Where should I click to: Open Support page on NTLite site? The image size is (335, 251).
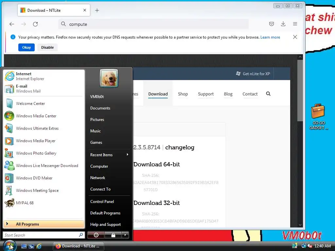pos(206,94)
